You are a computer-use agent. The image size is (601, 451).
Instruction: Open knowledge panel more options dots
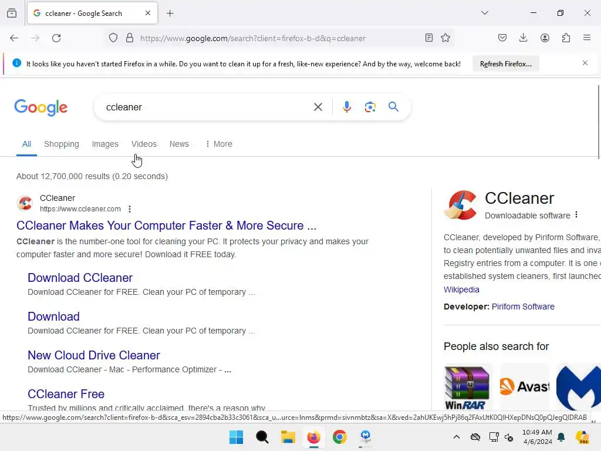pyautogui.click(x=576, y=215)
